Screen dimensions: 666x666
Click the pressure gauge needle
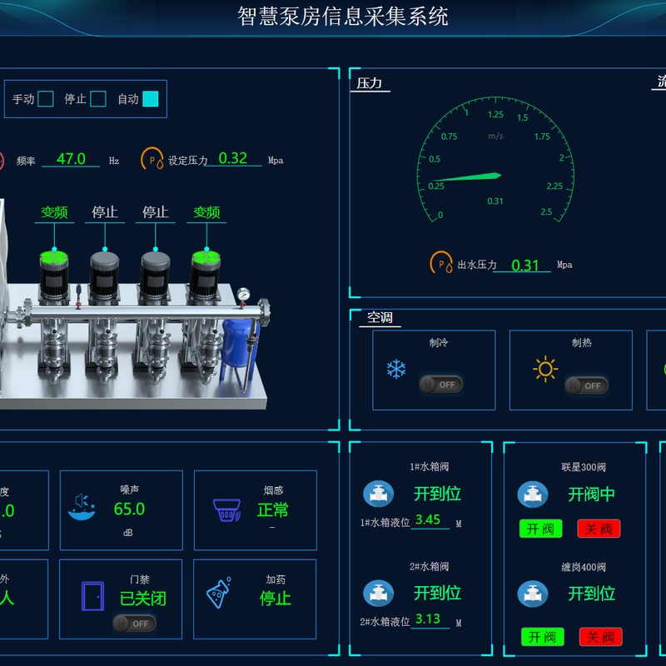point(466,177)
